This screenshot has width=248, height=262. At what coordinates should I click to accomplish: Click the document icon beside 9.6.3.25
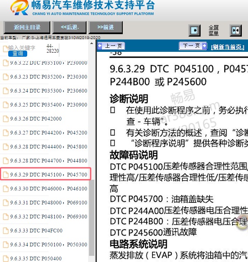(6, 105)
